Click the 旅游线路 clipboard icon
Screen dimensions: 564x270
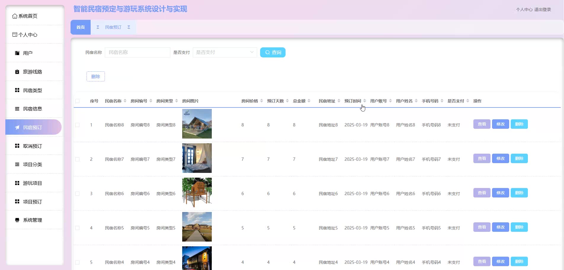coord(17,72)
